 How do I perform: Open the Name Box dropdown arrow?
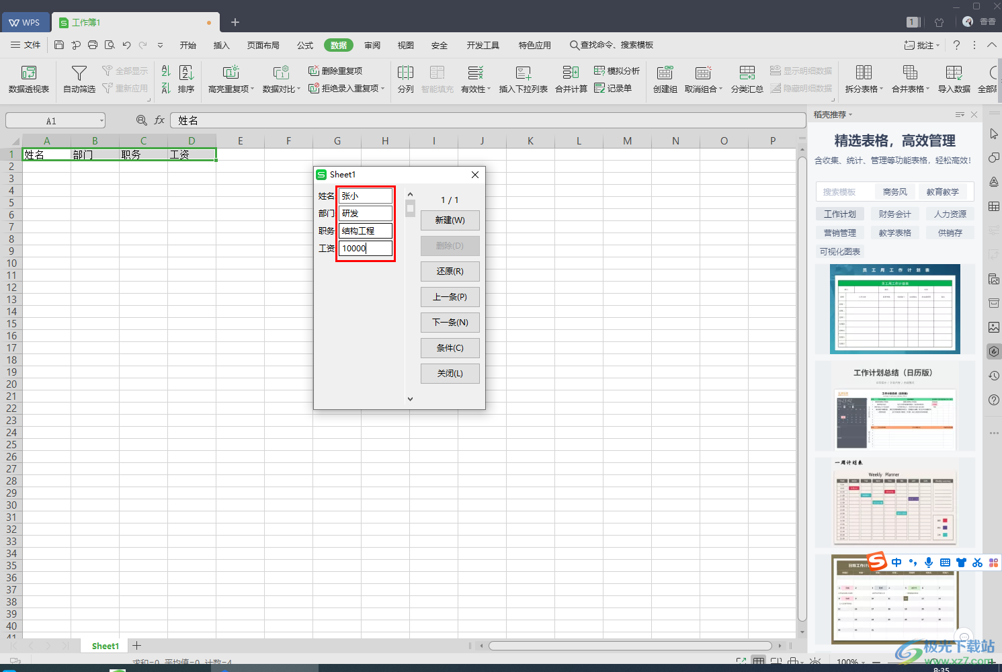(x=101, y=121)
